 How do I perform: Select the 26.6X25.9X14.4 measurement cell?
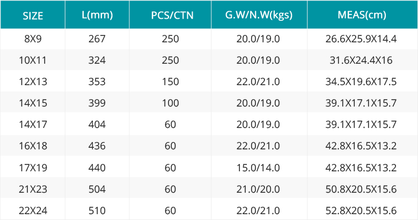tap(361, 39)
